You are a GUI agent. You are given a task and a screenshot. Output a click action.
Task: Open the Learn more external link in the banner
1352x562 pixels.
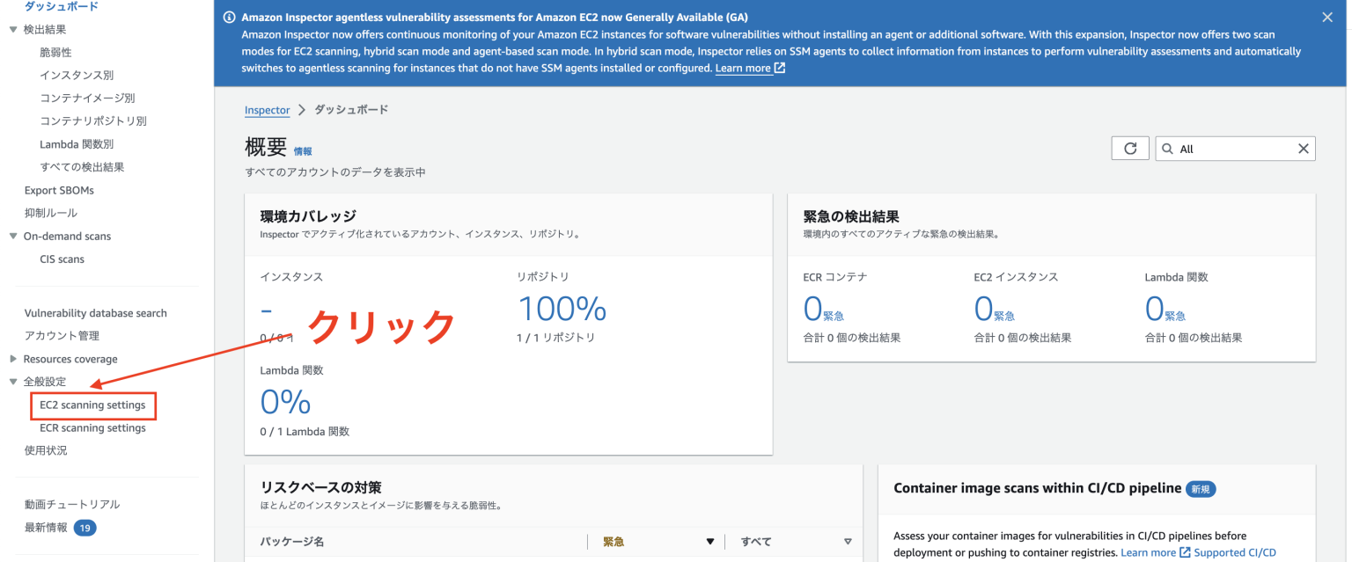pos(744,68)
